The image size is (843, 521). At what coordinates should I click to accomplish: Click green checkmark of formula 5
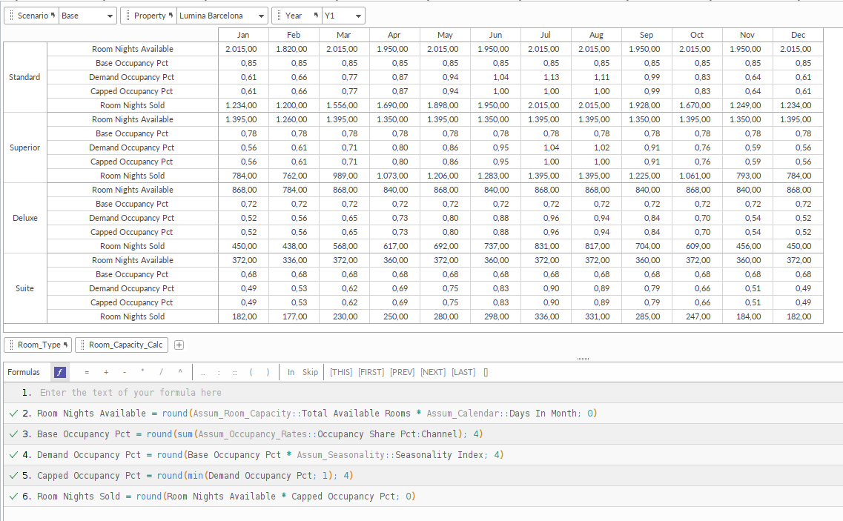click(x=14, y=476)
